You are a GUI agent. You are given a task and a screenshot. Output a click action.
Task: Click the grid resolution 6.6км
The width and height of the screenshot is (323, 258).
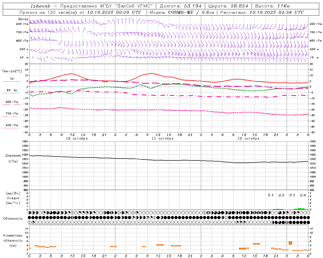click(208, 12)
